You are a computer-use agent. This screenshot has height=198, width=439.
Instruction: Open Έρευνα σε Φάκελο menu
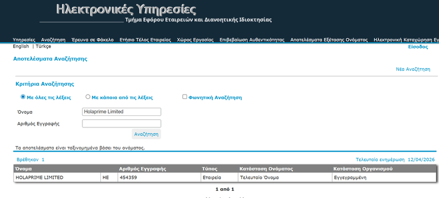click(x=92, y=40)
